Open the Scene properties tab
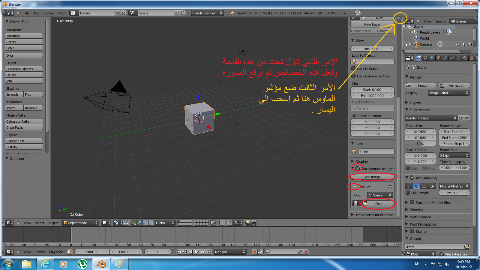This screenshot has height=270, width=480. (426, 58)
